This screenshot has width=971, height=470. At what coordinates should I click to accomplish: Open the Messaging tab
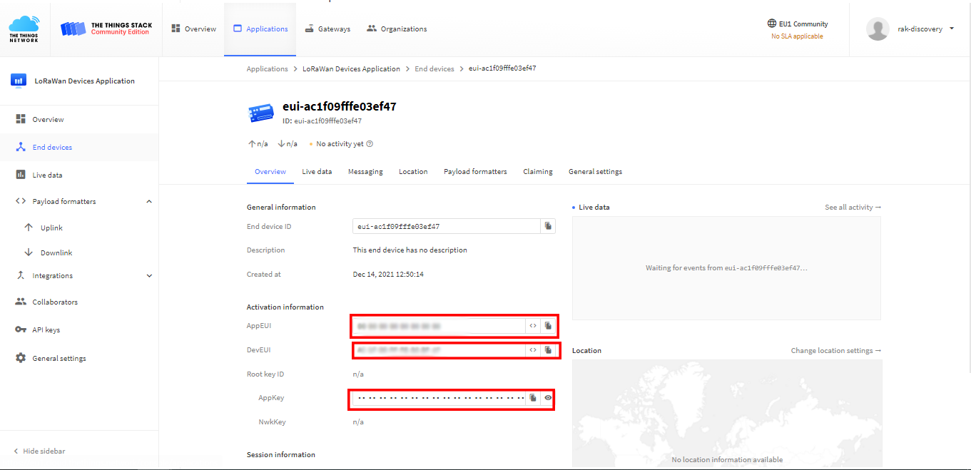[x=365, y=171]
